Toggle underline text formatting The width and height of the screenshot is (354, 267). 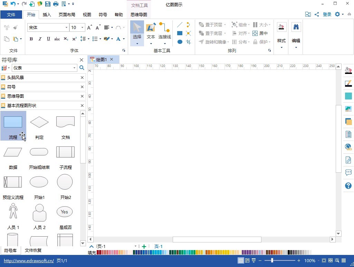48,39
